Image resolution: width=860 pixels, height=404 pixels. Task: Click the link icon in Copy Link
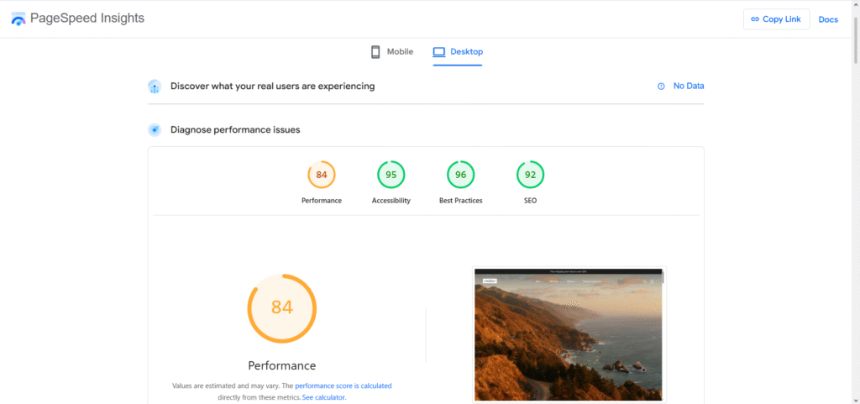[x=755, y=19]
